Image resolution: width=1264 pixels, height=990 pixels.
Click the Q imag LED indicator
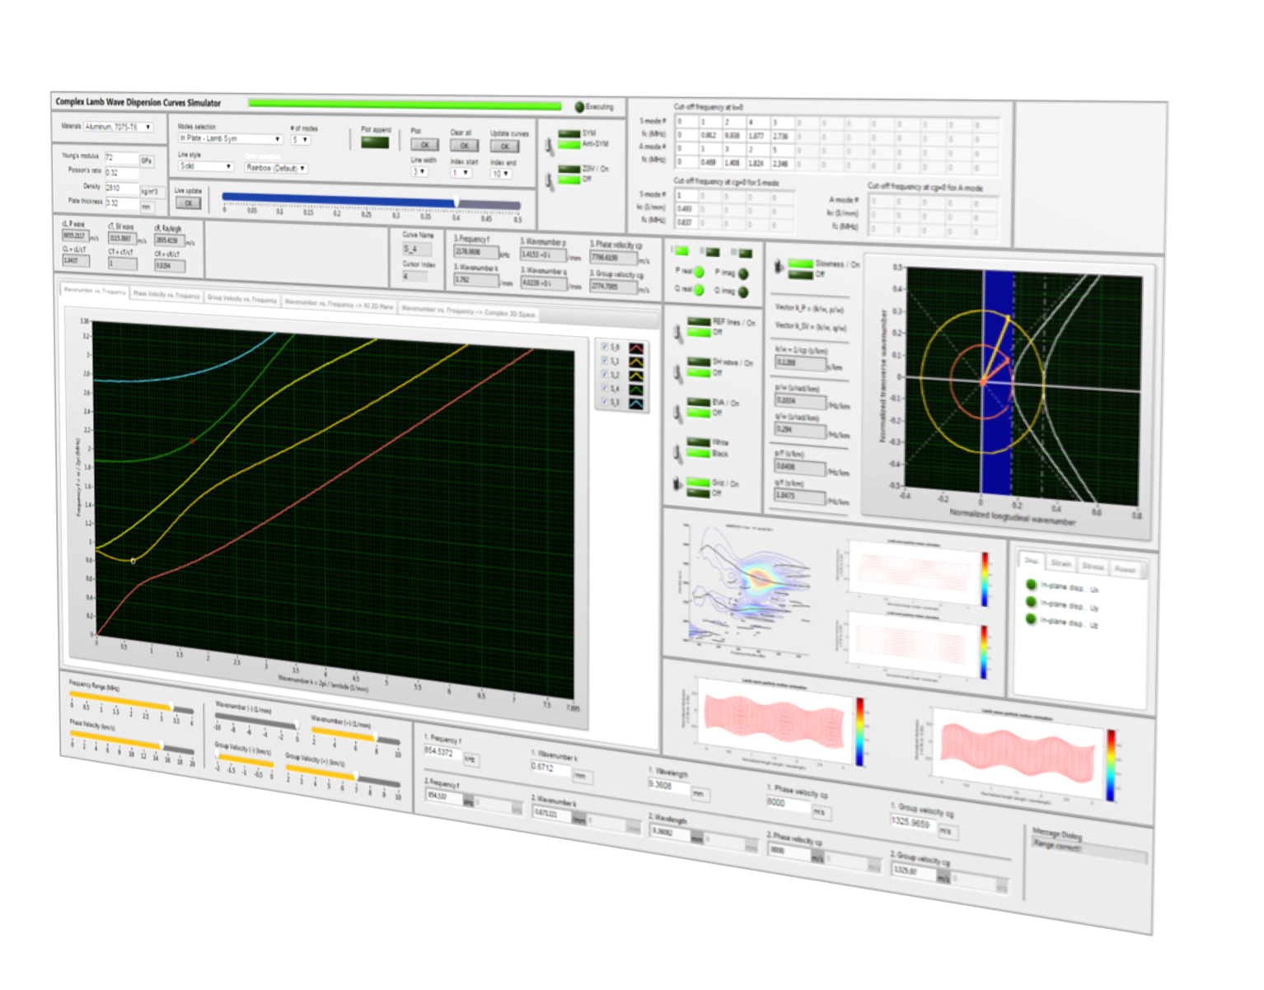(x=743, y=292)
